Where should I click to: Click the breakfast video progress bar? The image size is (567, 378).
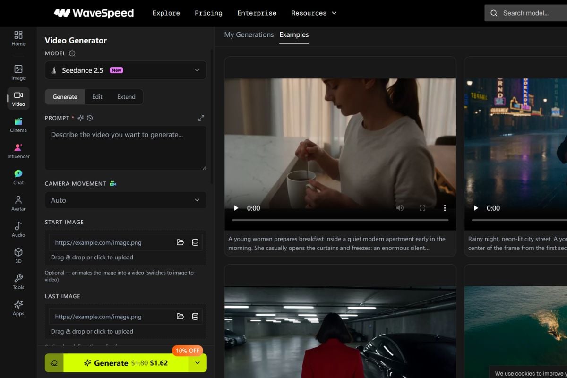(340, 220)
